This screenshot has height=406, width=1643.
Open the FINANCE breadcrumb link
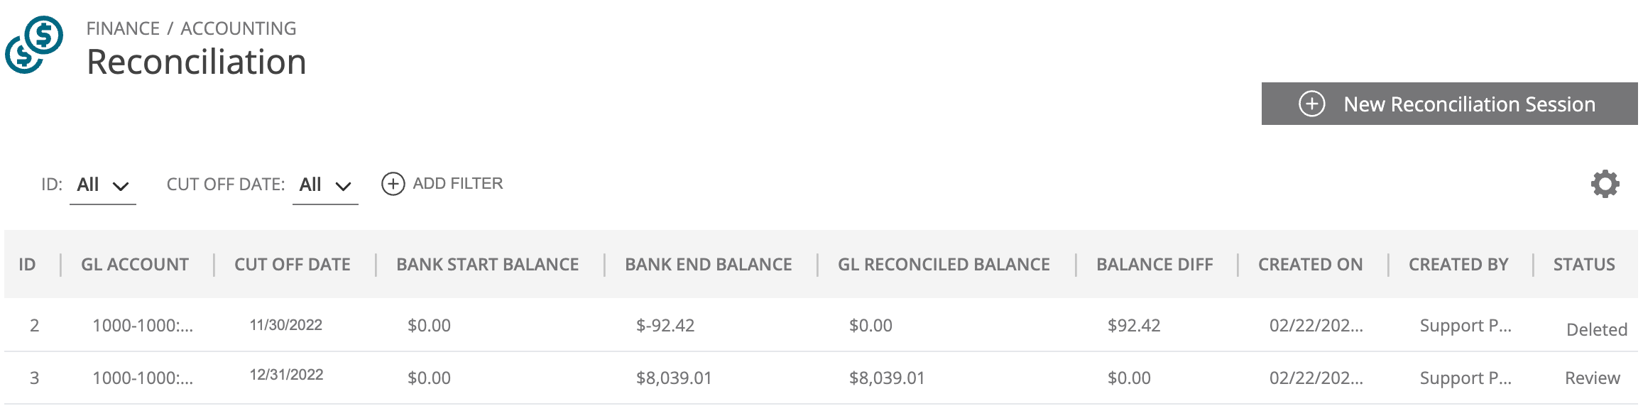[123, 28]
